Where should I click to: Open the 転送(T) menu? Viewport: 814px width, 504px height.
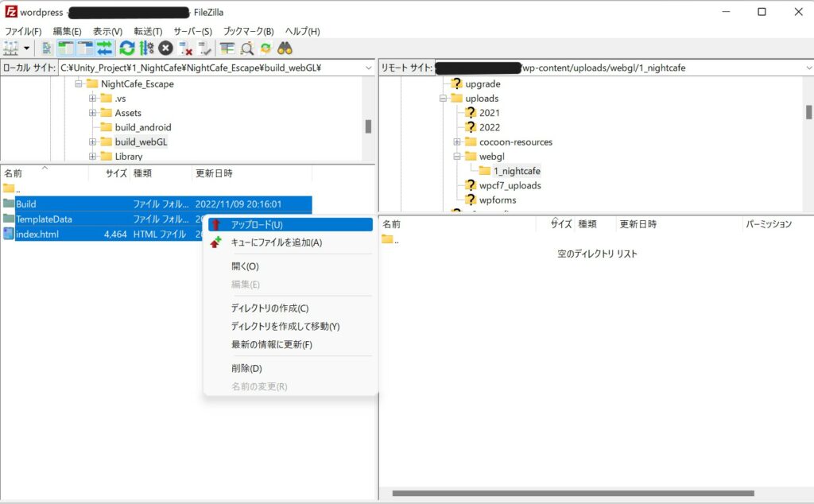pyautogui.click(x=148, y=31)
